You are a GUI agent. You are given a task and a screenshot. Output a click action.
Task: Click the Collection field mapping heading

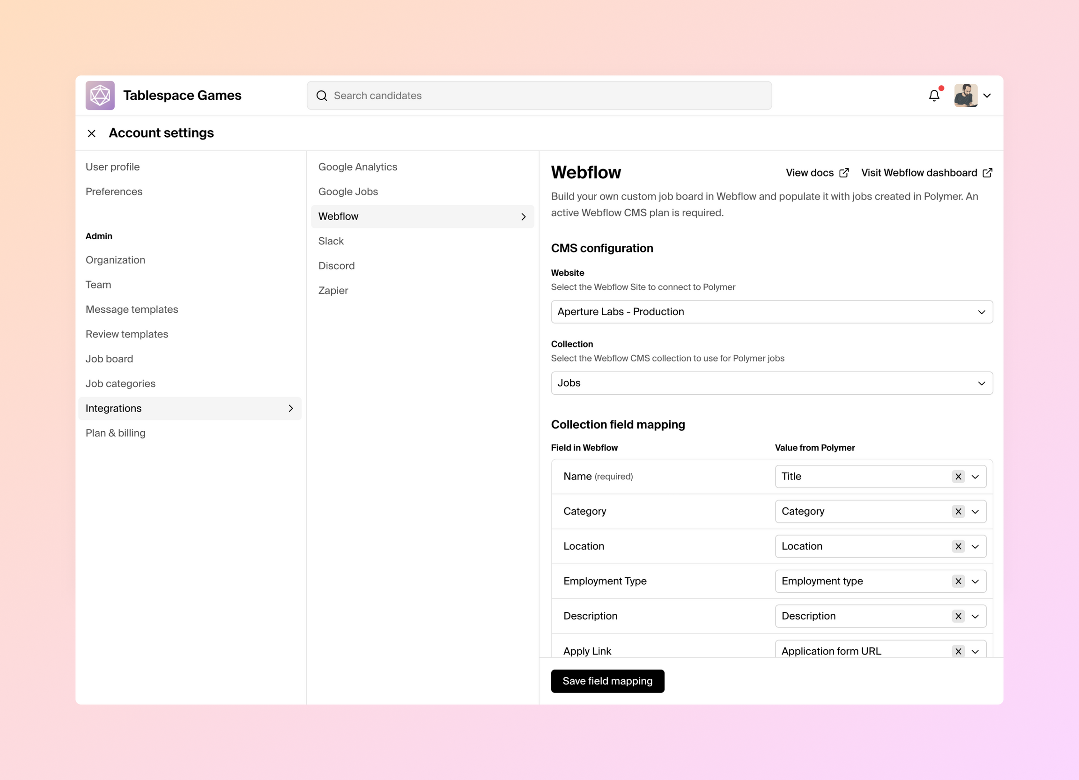click(618, 425)
